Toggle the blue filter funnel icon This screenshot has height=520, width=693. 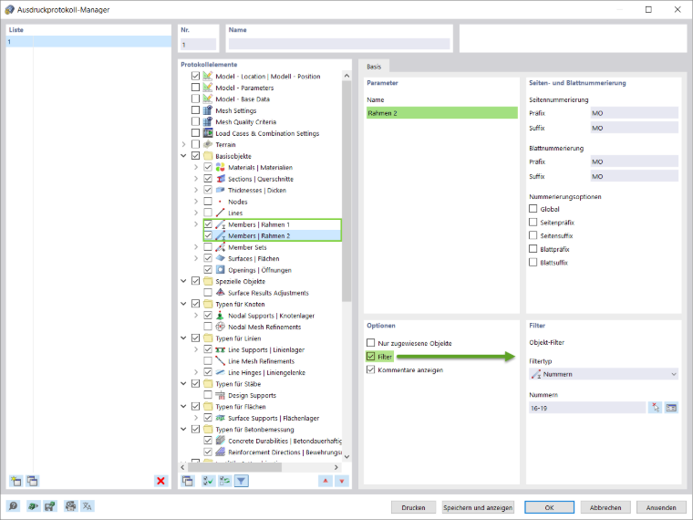(x=242, y=481)
